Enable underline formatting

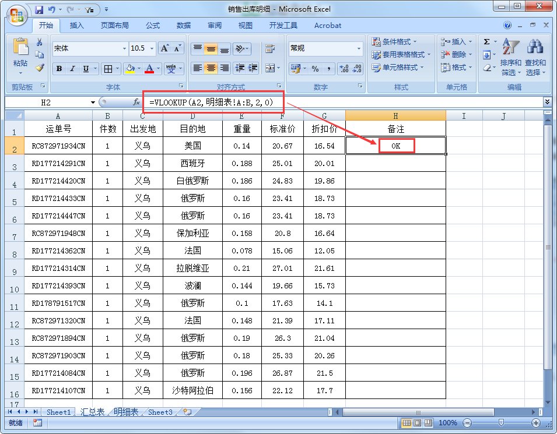tap(85, 69)
